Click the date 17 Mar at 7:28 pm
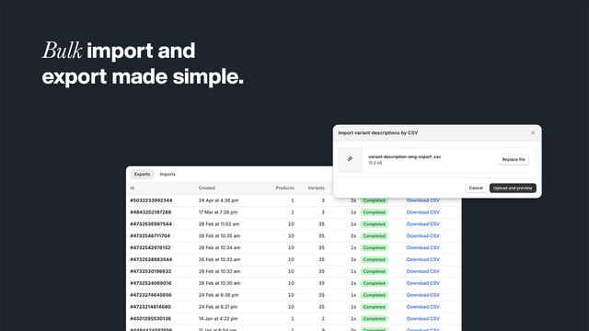589x331 pixels. 218,212
